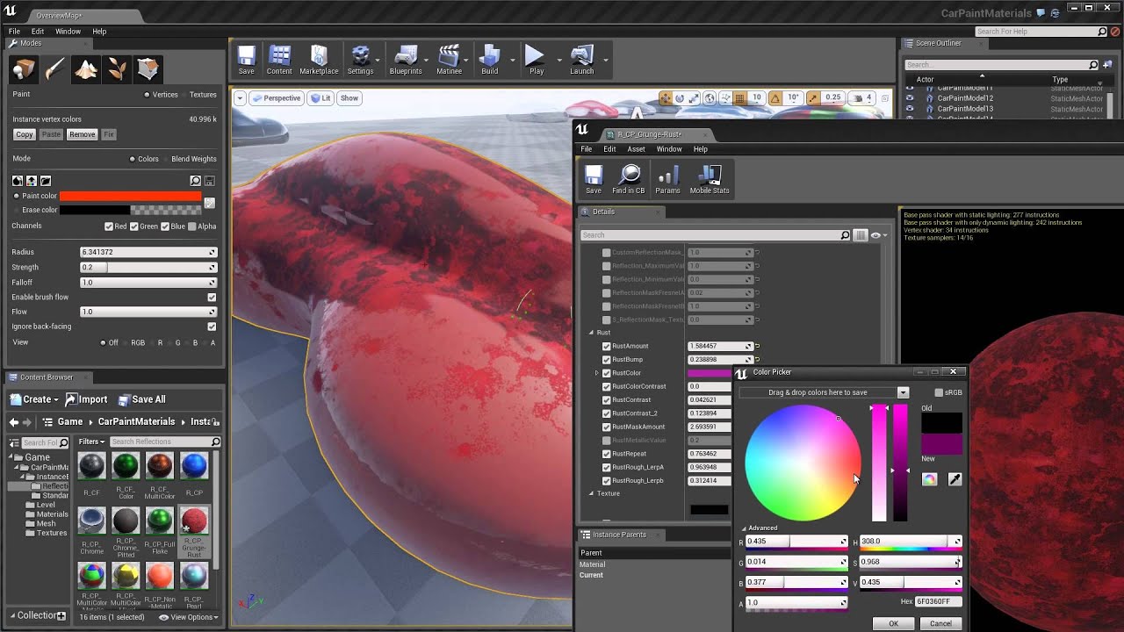Toggle the Alpha channel checkbox
Screen dimensions: 1124x632
[192, 226]
